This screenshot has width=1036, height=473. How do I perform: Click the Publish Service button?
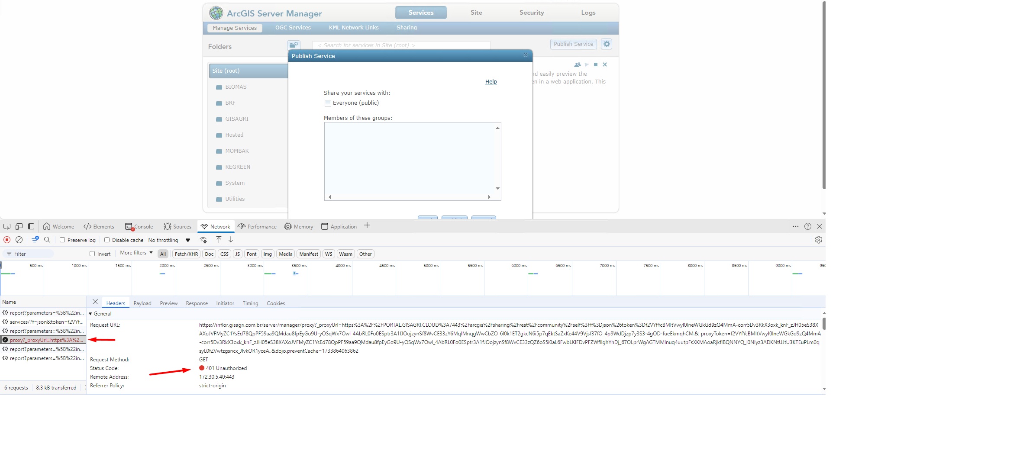tap(574, 44)
